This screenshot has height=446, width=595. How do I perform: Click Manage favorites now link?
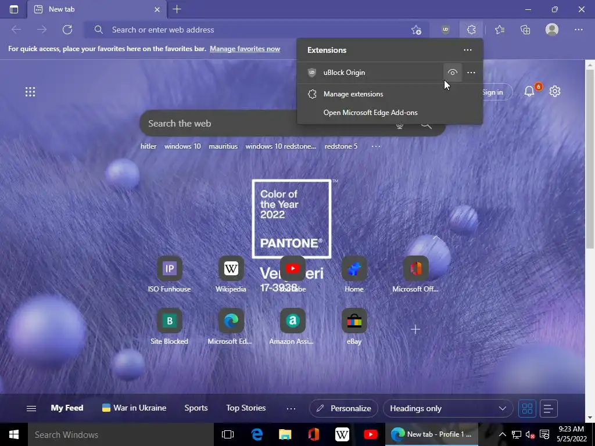[x=245, y=49]
